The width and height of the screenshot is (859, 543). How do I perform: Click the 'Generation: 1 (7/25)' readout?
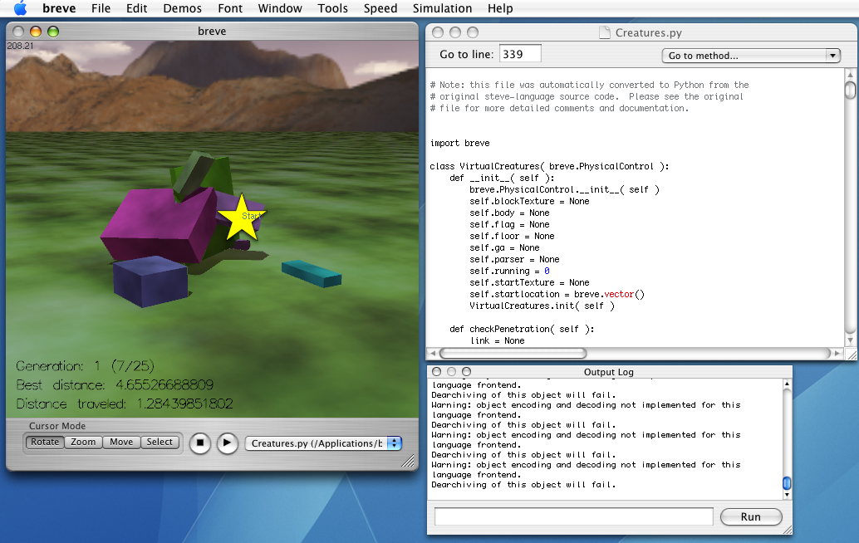click(85, 365)
